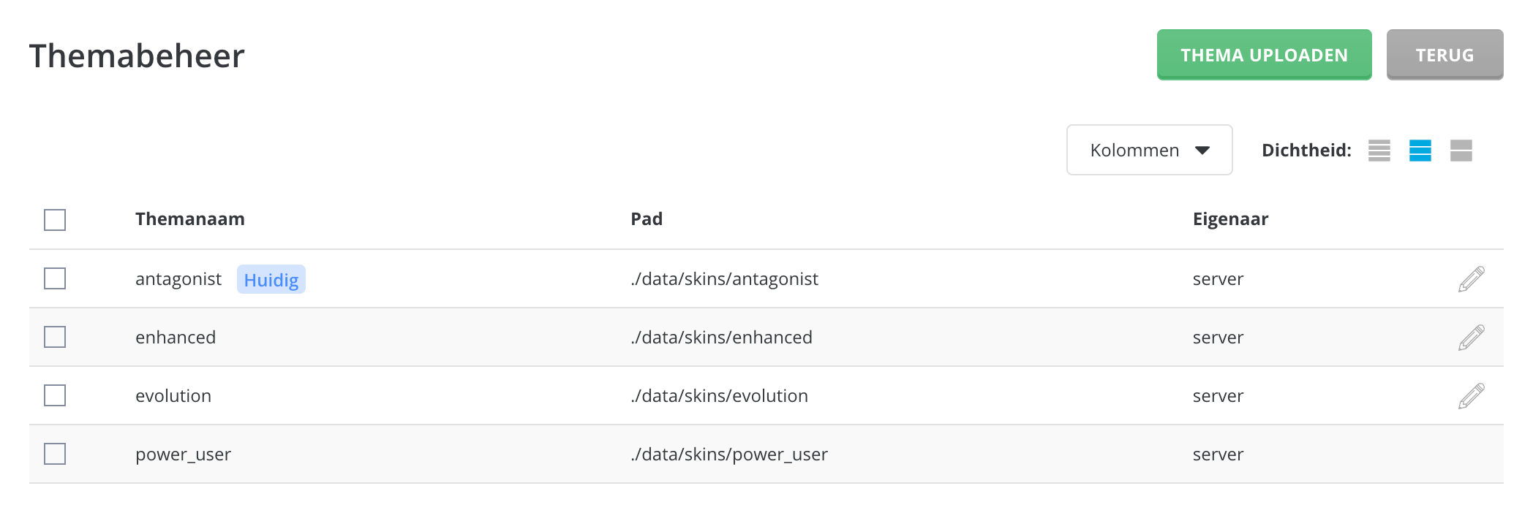The image size is (1533, 513).
Task: Open edit pencil for evolution theme
Action: pyautogui.click(x=1471, y=396)
